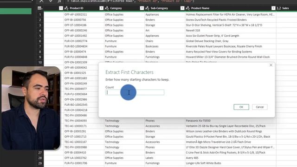
Task: Commit the formula with the checkmark icon
Action: tap(51, 1)
